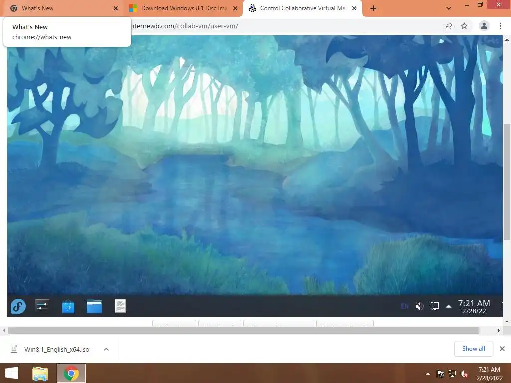Screen dimensions: 511x383
Task: Open the Fedora application launcher in VM
Action: 18,306
